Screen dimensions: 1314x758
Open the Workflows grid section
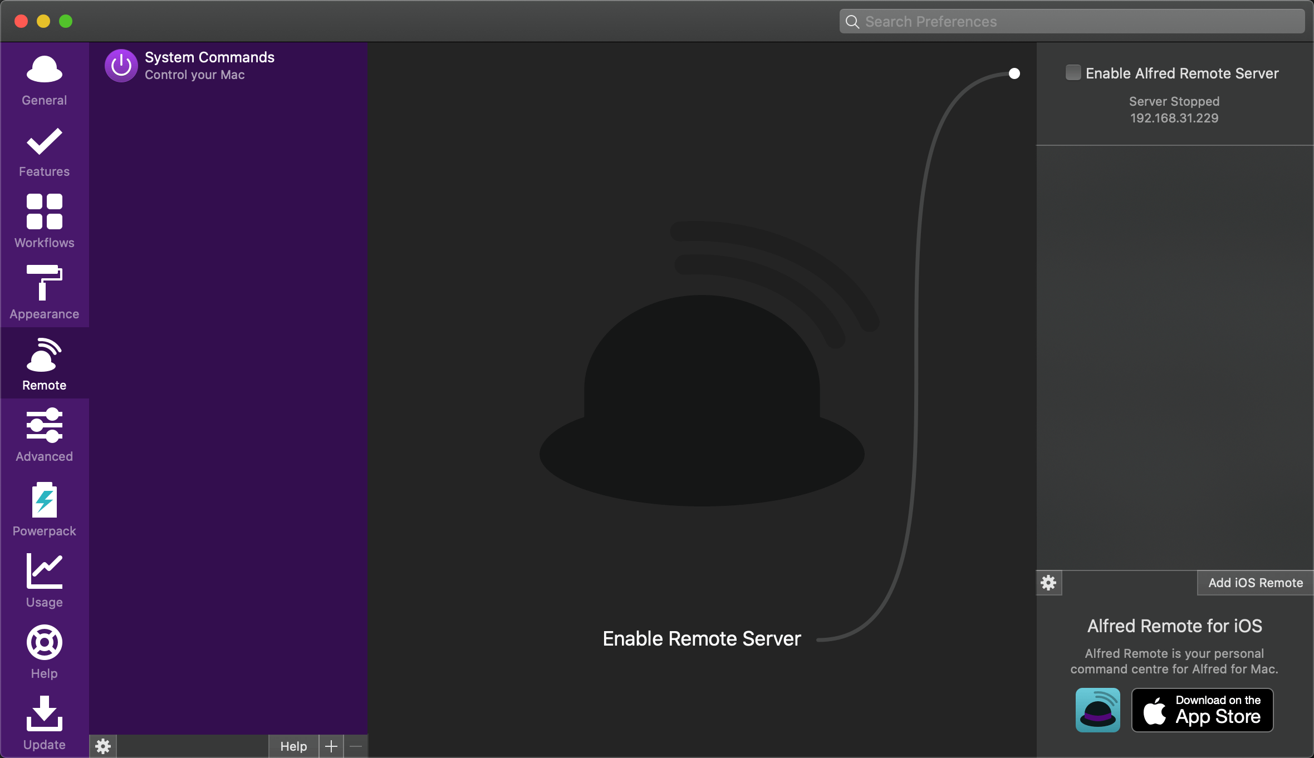pos(45,222)
